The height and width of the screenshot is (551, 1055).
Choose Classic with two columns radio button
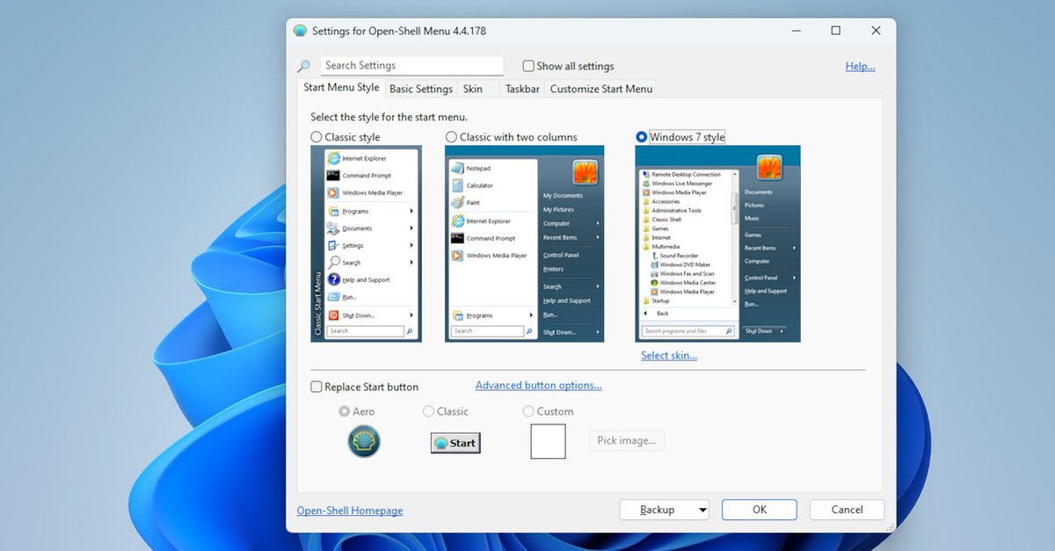coord(451,137)
